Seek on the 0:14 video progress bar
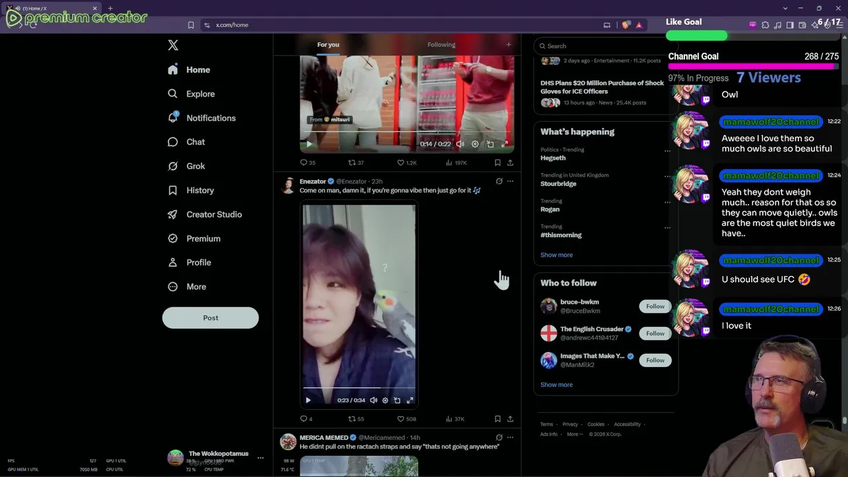This screenshot has height=477, width=848. [407, 132]
